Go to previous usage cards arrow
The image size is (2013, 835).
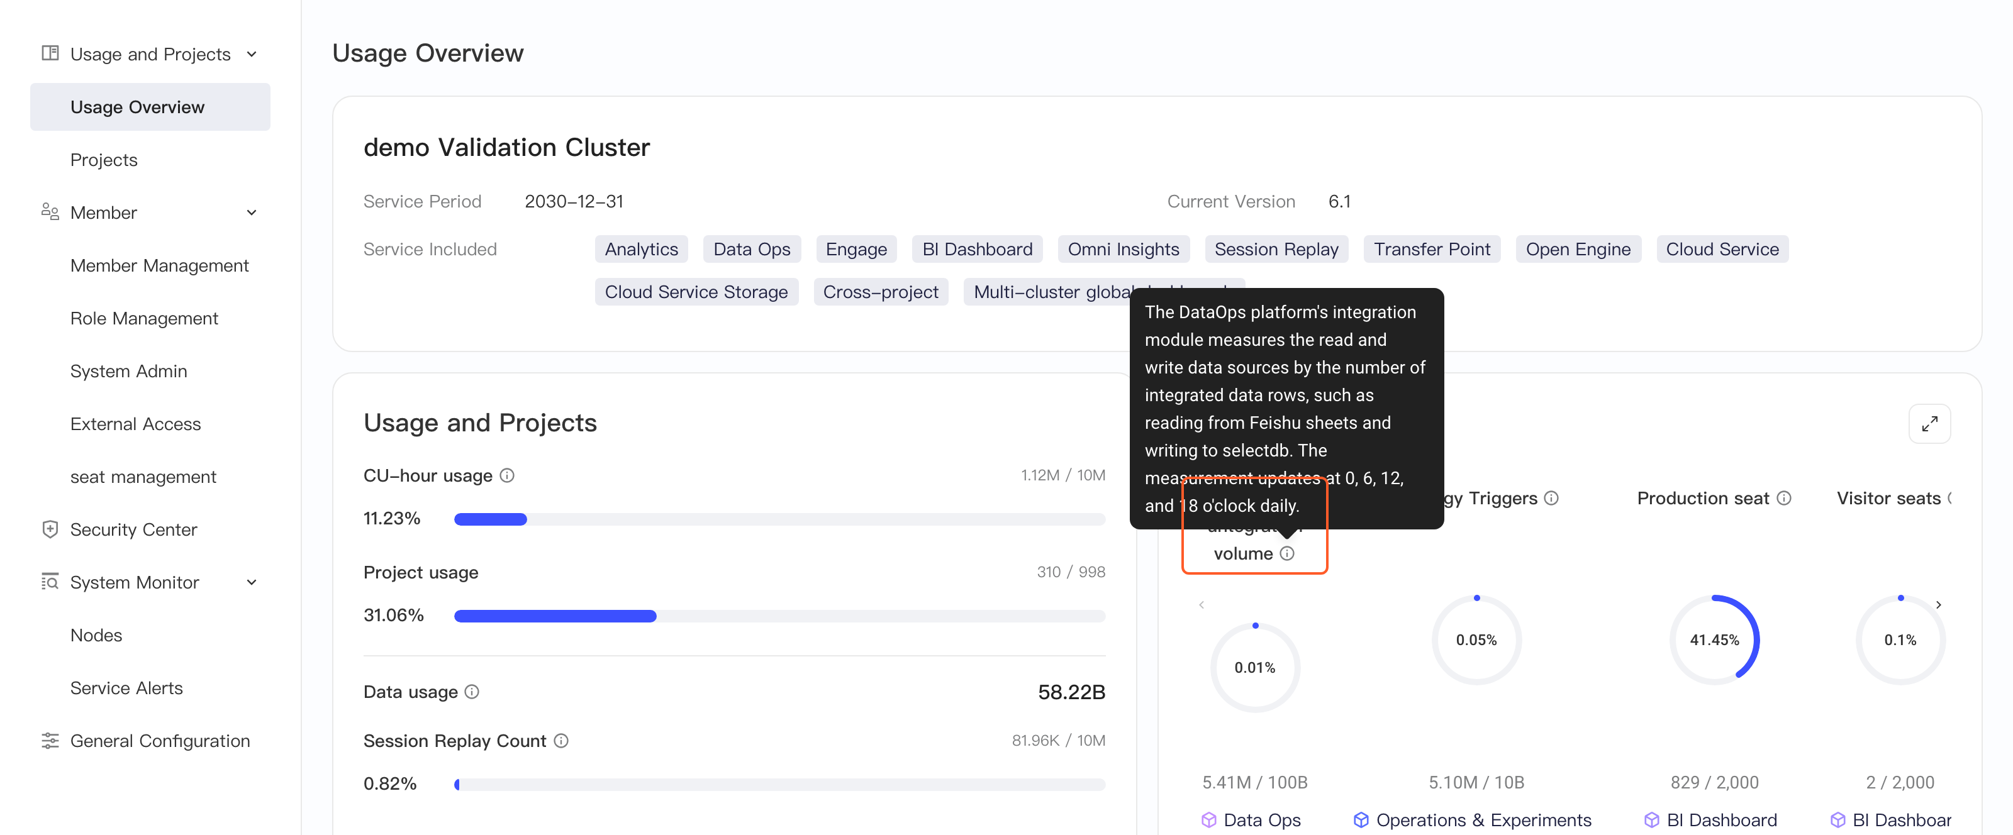tap(1202, 605)
